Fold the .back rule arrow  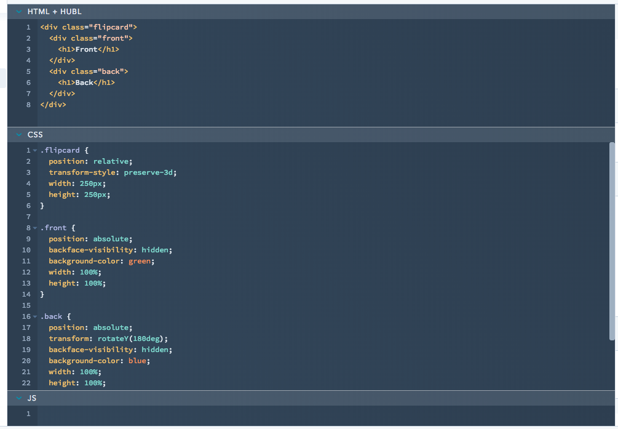pyautogui.click(x=35, y=317)
